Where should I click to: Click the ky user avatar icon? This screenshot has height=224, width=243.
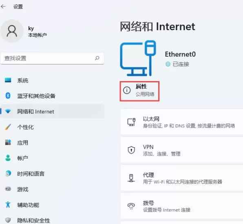click(x=12, y=31)
